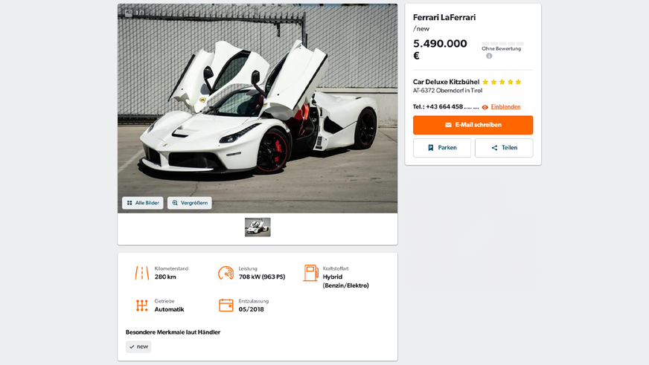Click the speedometer icon next to Leistung

[x=226, y=273]
